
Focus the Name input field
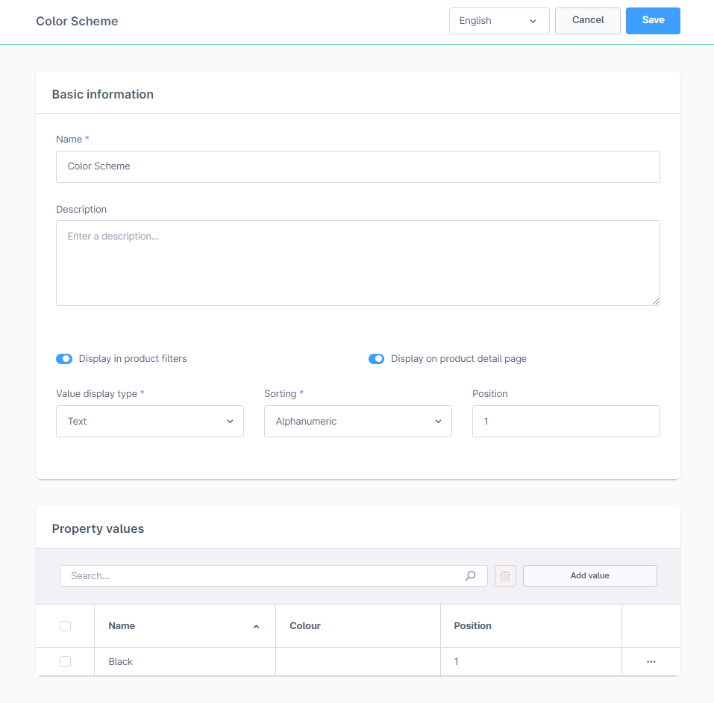point(357,166)
